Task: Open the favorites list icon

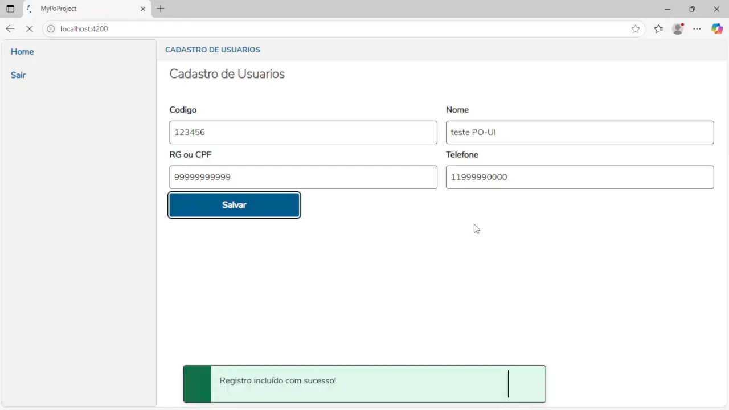Action: point(658,29)
